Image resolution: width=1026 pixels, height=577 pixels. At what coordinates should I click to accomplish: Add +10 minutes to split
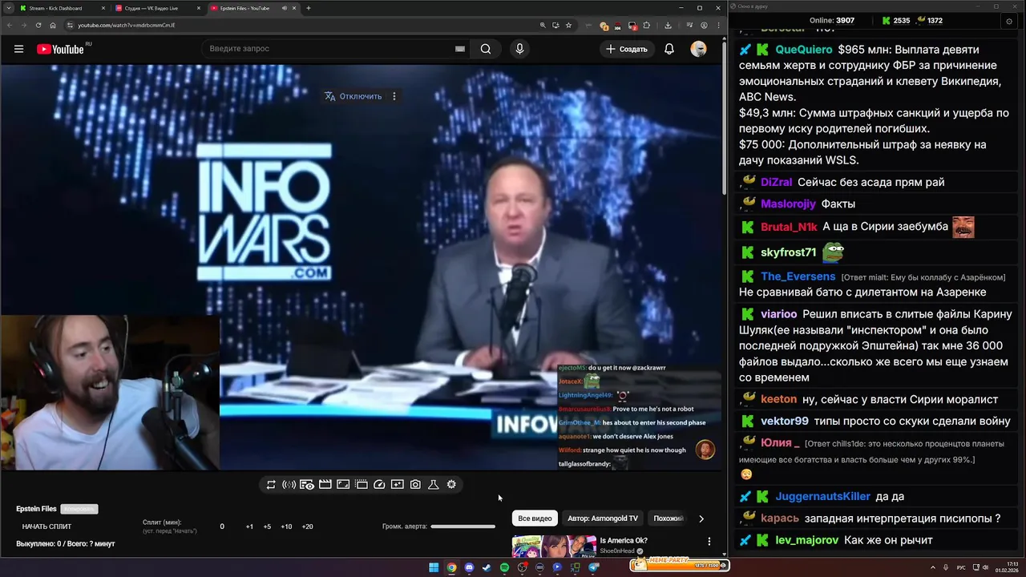click(286, 527)
